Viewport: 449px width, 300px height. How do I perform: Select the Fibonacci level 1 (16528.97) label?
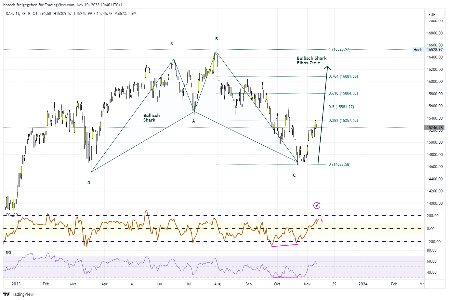click(339, 49)
